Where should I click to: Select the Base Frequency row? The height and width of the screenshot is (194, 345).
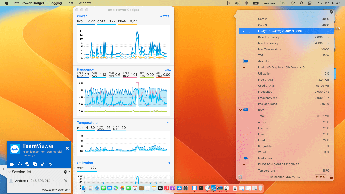pyautogui.click(x=286, y=37)
